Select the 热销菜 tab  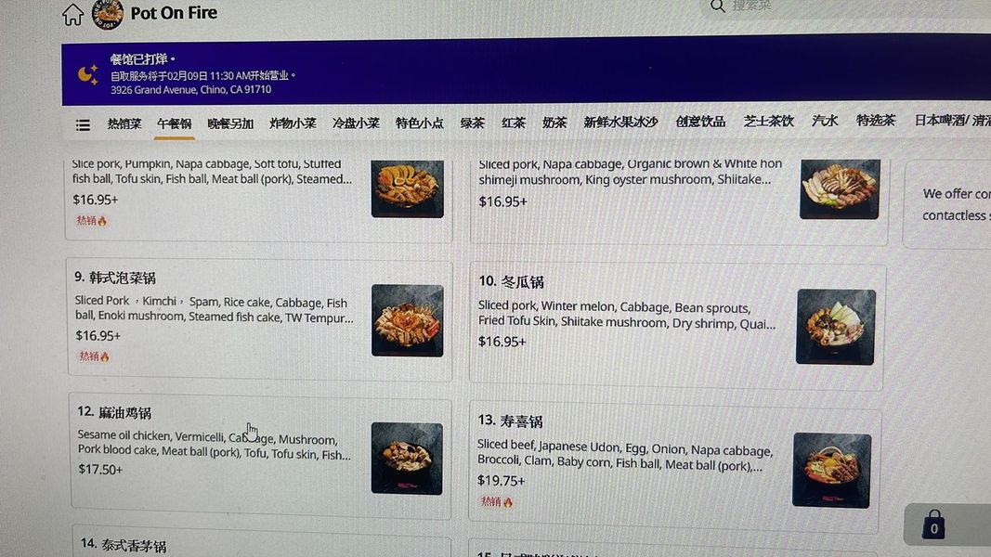click(x=124, y=123)
